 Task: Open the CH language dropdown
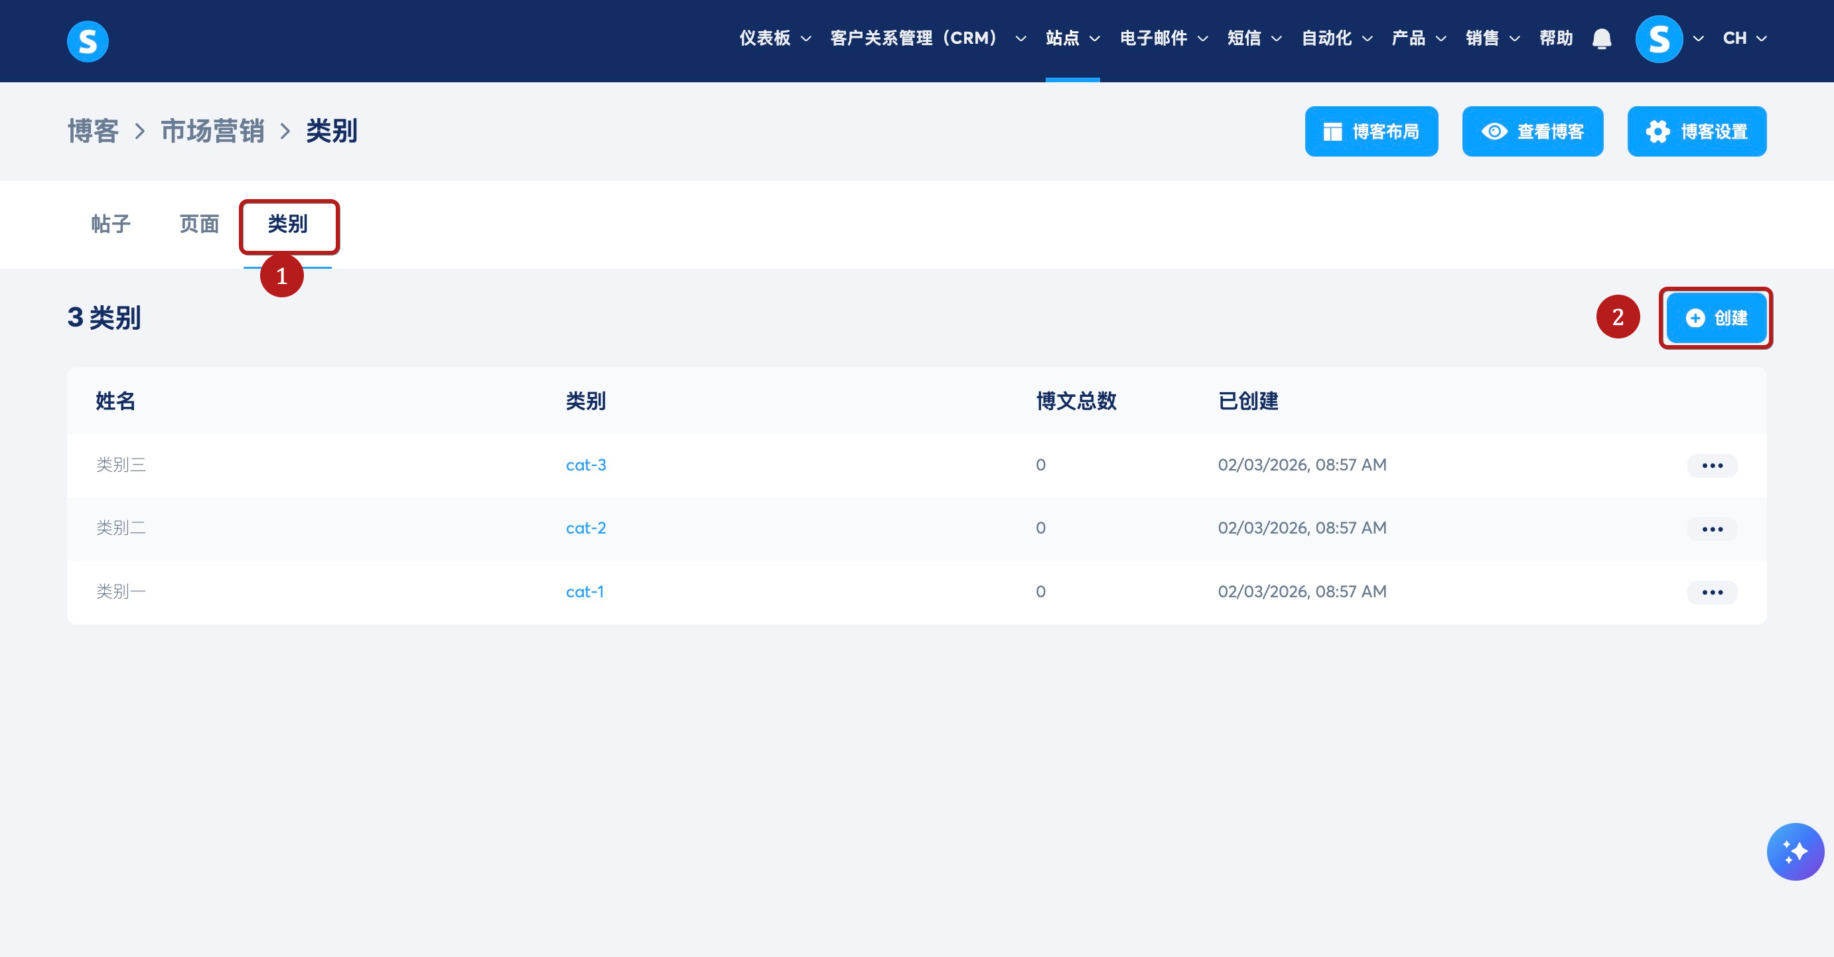1744,38
